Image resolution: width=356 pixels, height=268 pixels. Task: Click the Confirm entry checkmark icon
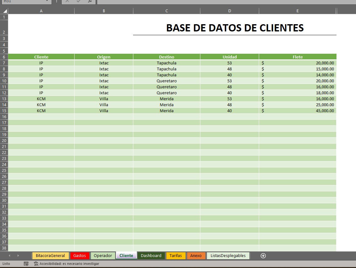(79, 1)
